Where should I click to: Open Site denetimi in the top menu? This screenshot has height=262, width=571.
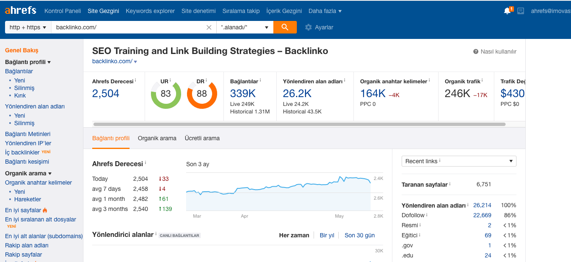(x=199, y=11)
